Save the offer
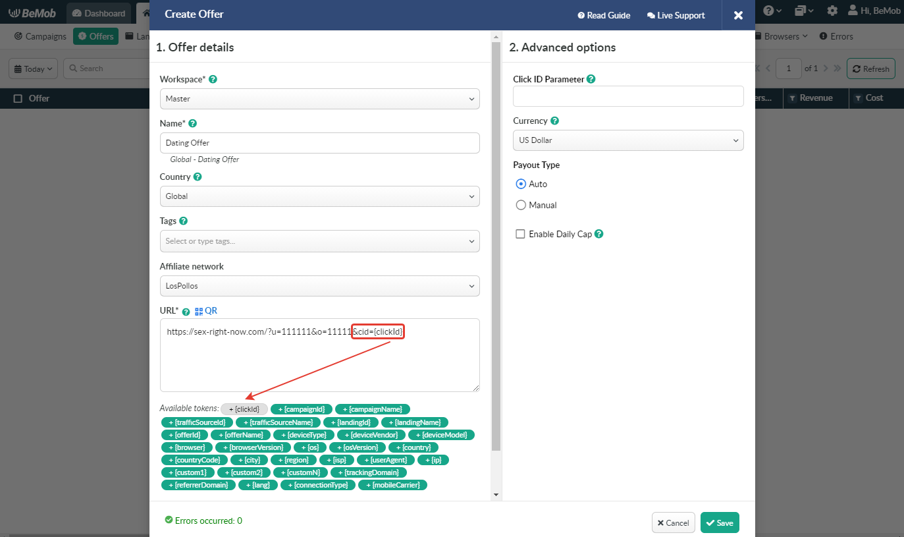904x537 pixels. click(x=719, y=523)
